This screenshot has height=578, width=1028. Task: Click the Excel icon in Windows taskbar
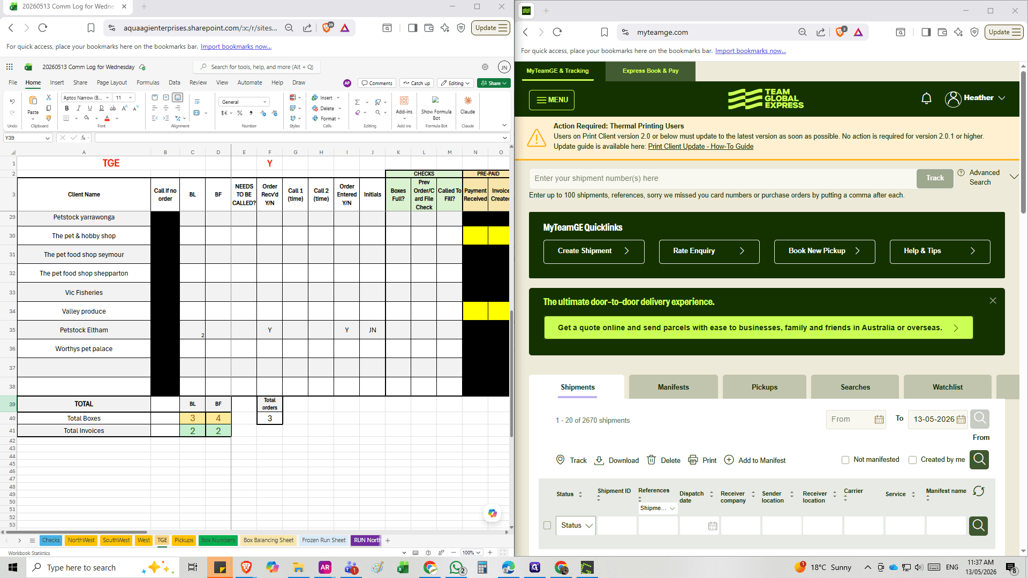tap(403, 567)
